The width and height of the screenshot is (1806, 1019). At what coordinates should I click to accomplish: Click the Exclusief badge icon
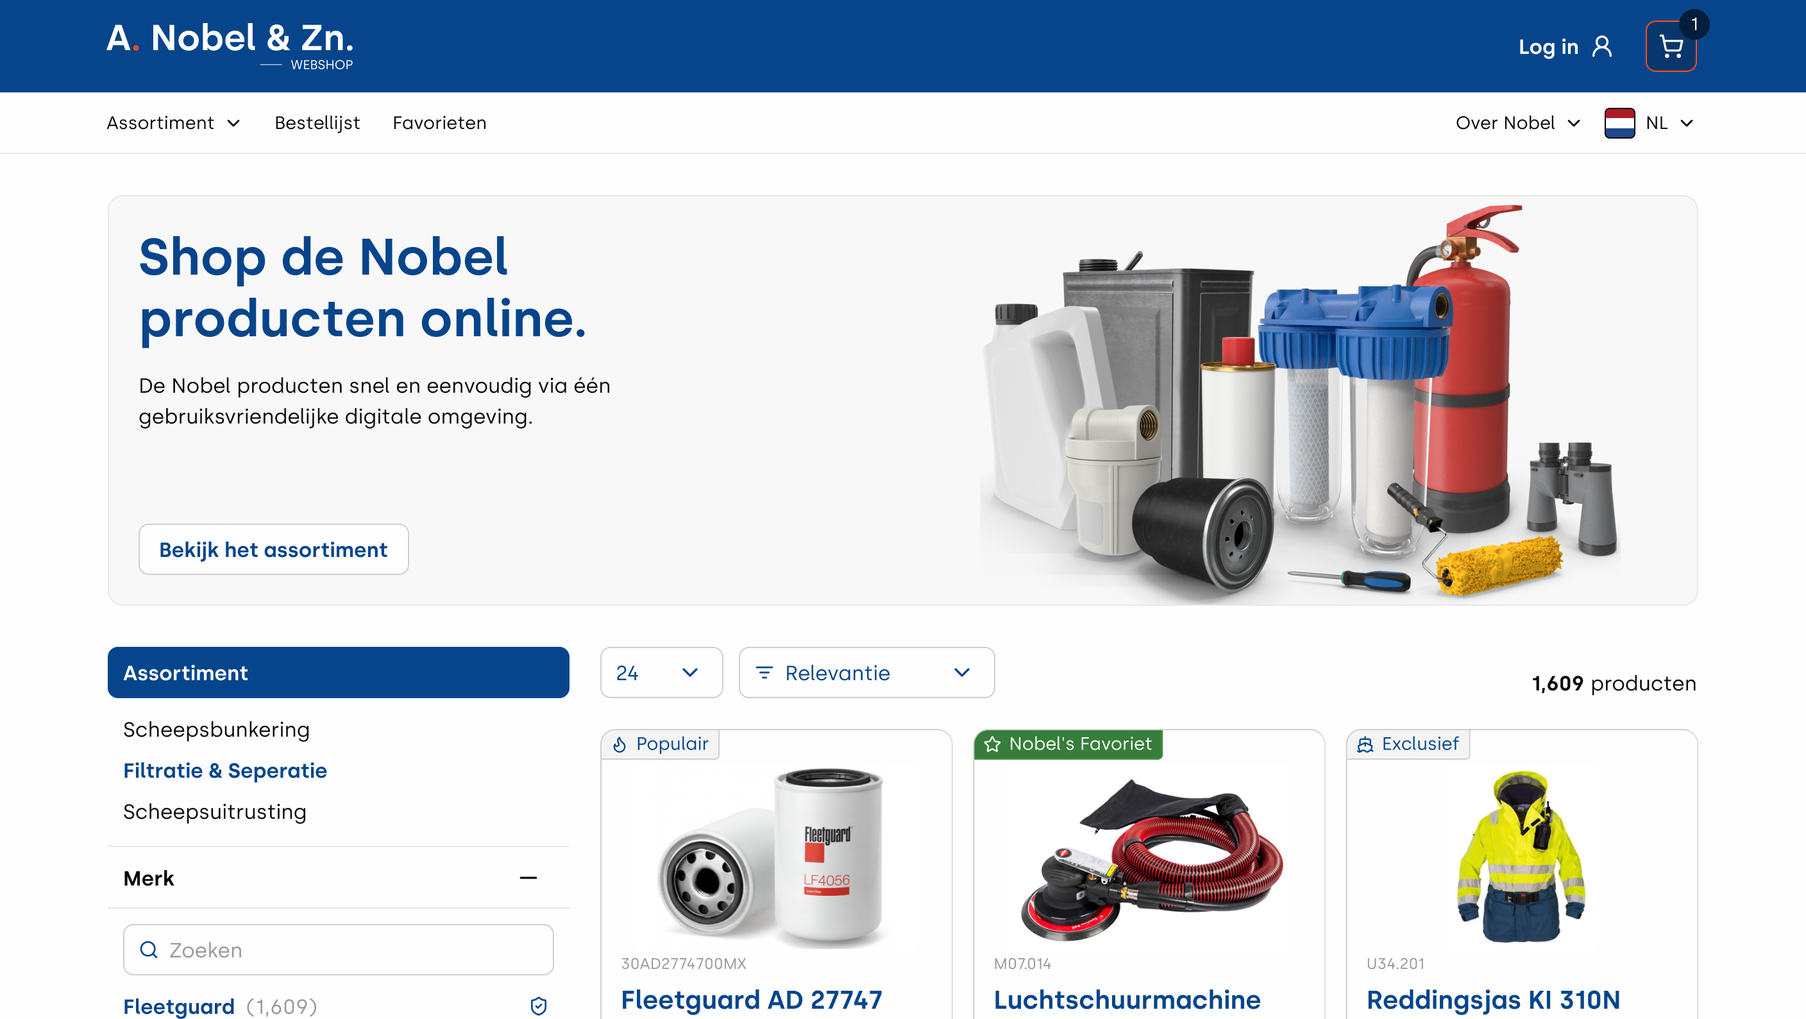click(x=1365, y=744)
